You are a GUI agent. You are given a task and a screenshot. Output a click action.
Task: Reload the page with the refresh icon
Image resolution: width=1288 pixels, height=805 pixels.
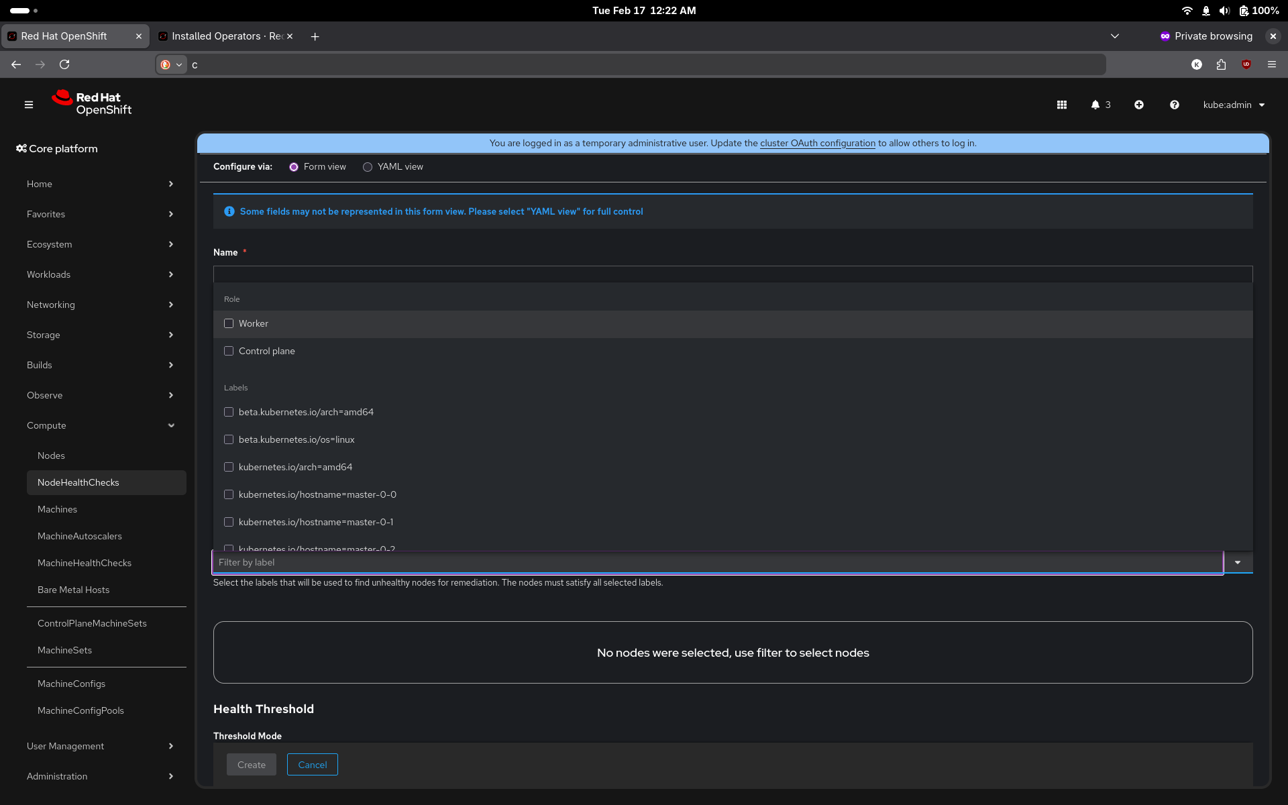click(64, 64)
